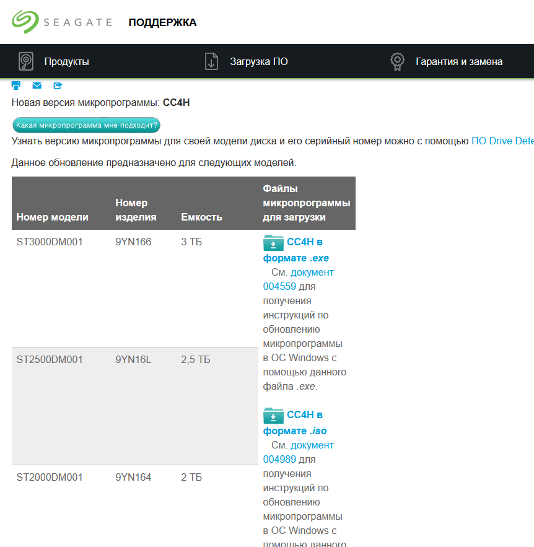Click the email envelope icon
This screenshot has height=547, width=534.
37,85
